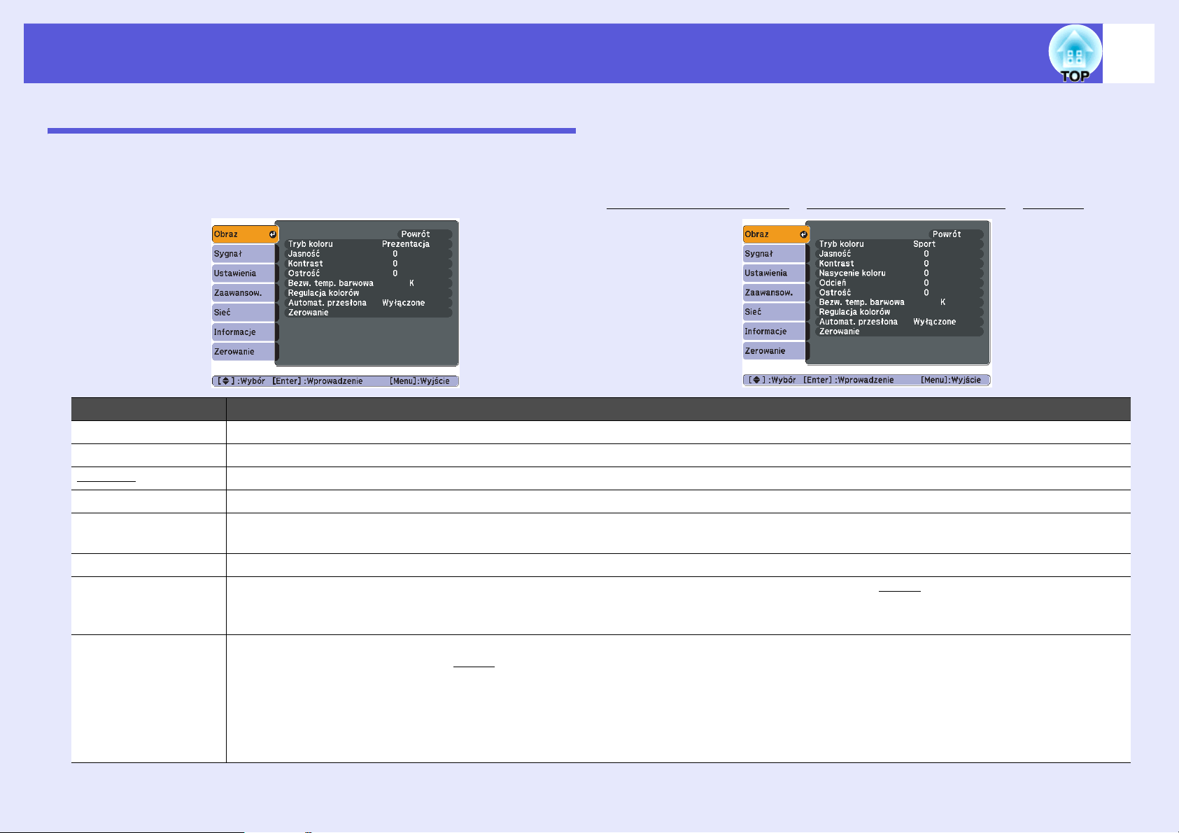Select Nasycenie koloru in the Sport menu
The height and width of the screenshot is (833, 1179).
(x=900, y=273)
